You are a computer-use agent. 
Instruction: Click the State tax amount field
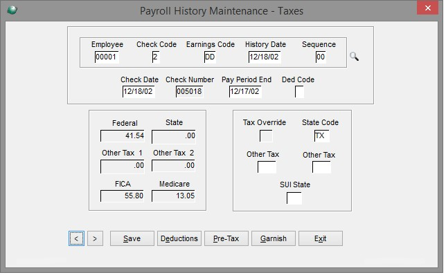point(174,137)
